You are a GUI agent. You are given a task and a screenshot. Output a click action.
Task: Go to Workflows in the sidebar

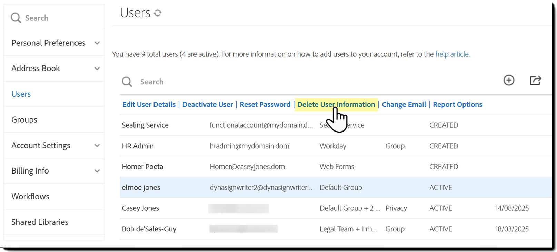click(30, 197)
